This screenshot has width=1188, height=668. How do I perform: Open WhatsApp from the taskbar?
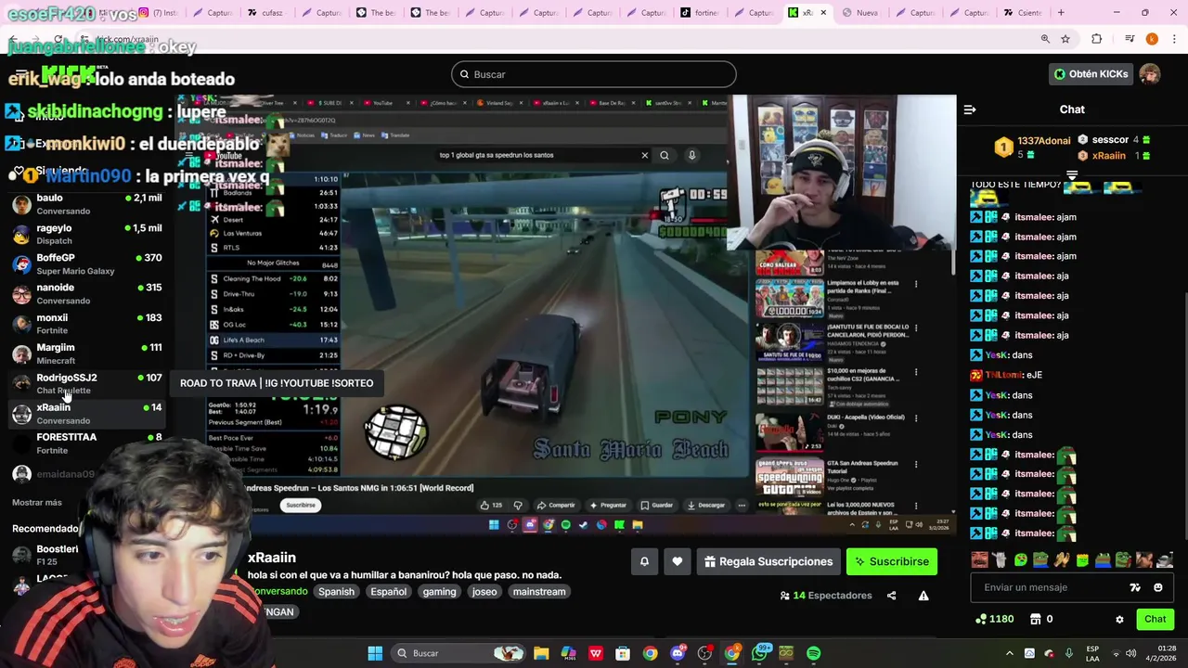[x=760, y=653]
